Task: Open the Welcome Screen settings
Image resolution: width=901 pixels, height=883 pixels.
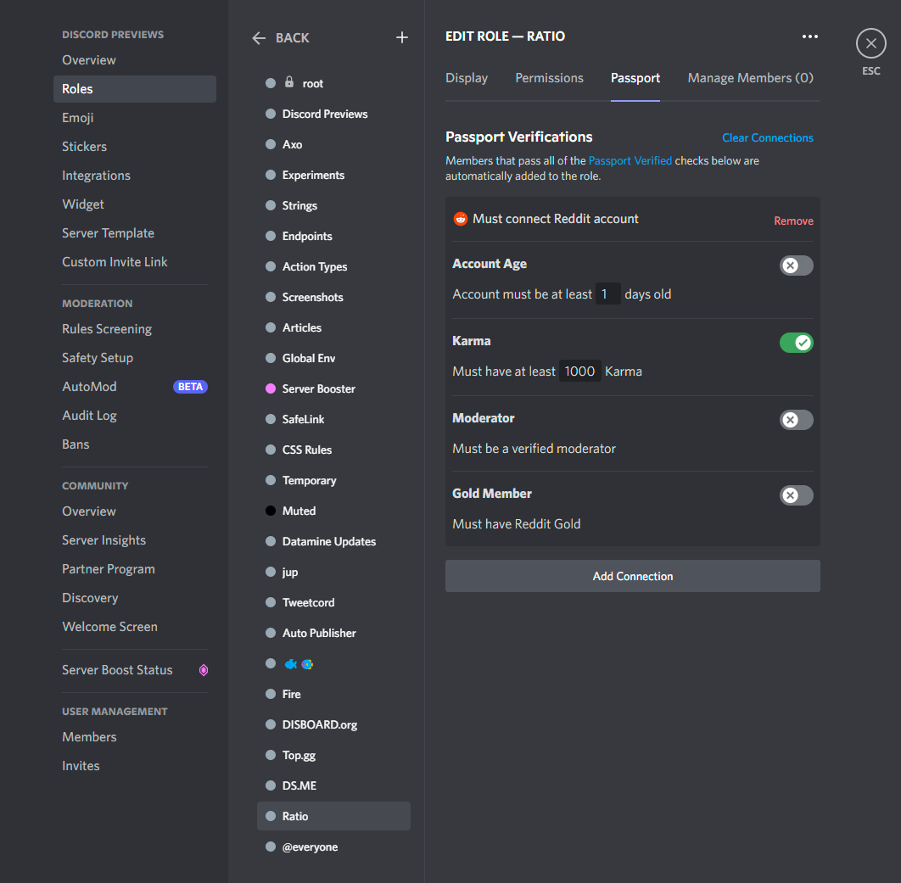Action: (x=135, y=627)
